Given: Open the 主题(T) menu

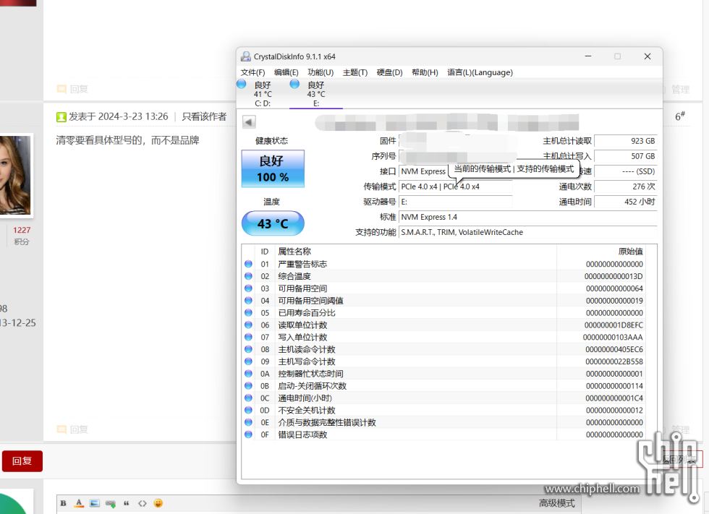Looking at the screenshot, I should [355, 72].
